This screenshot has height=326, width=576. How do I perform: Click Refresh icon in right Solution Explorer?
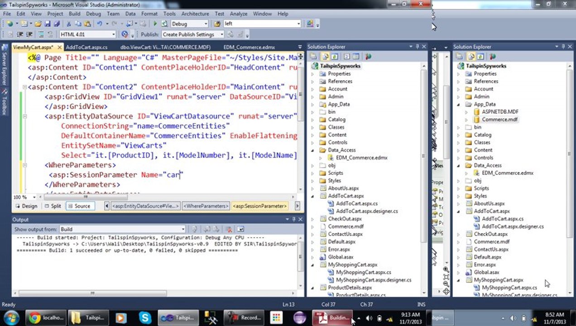(x=481, y=57)
